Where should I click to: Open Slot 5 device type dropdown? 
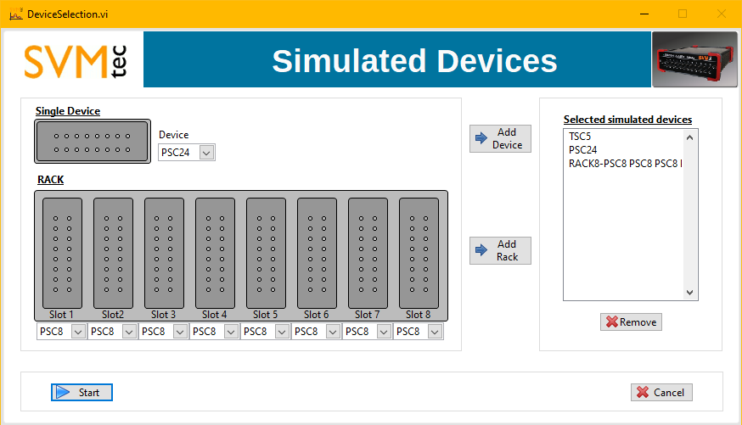pos(282,332)
